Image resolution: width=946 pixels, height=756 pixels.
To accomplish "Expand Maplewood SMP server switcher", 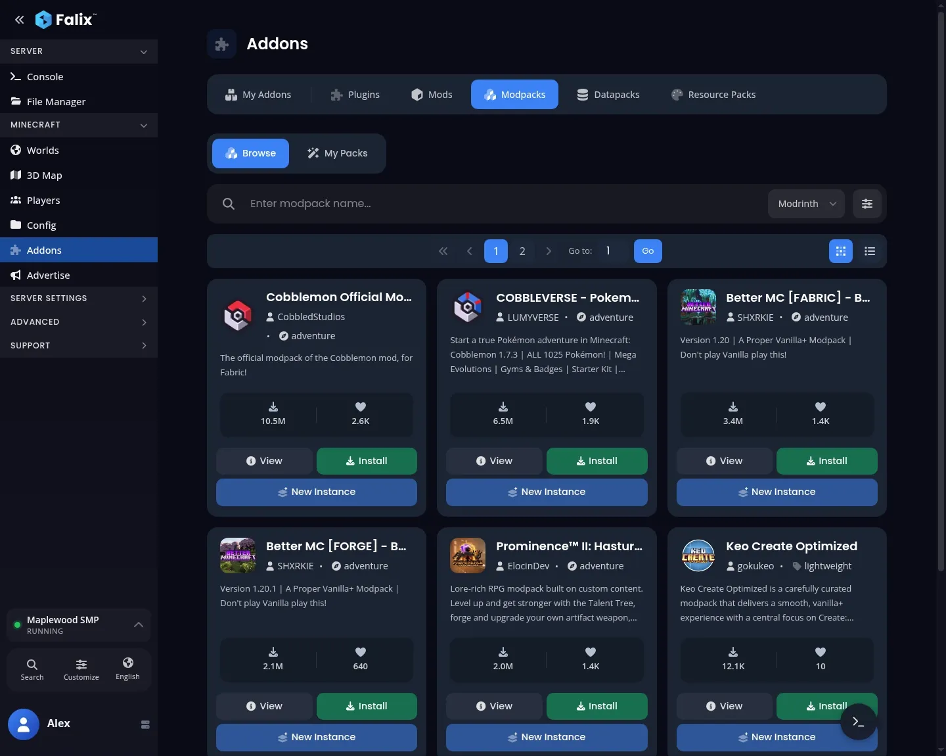I will click(79, 625).
